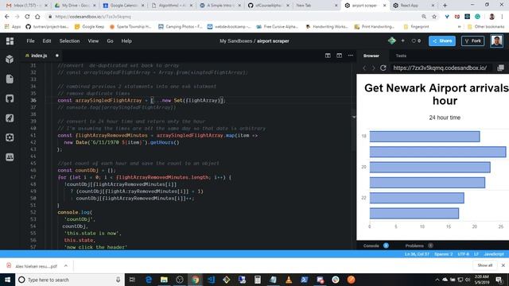Open the Project Info cube icon in sidebar
The image size is (509, 286).
[x=10, y=59]
